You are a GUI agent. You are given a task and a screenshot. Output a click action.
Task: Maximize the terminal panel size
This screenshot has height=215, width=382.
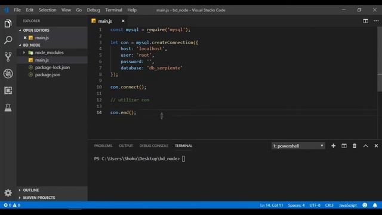pos(365,146)
